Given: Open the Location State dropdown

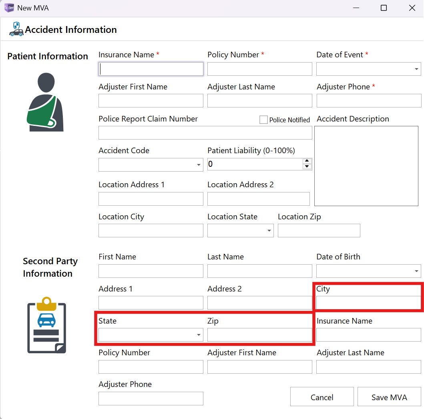Looking at the screenshot, I should point(269,231).
